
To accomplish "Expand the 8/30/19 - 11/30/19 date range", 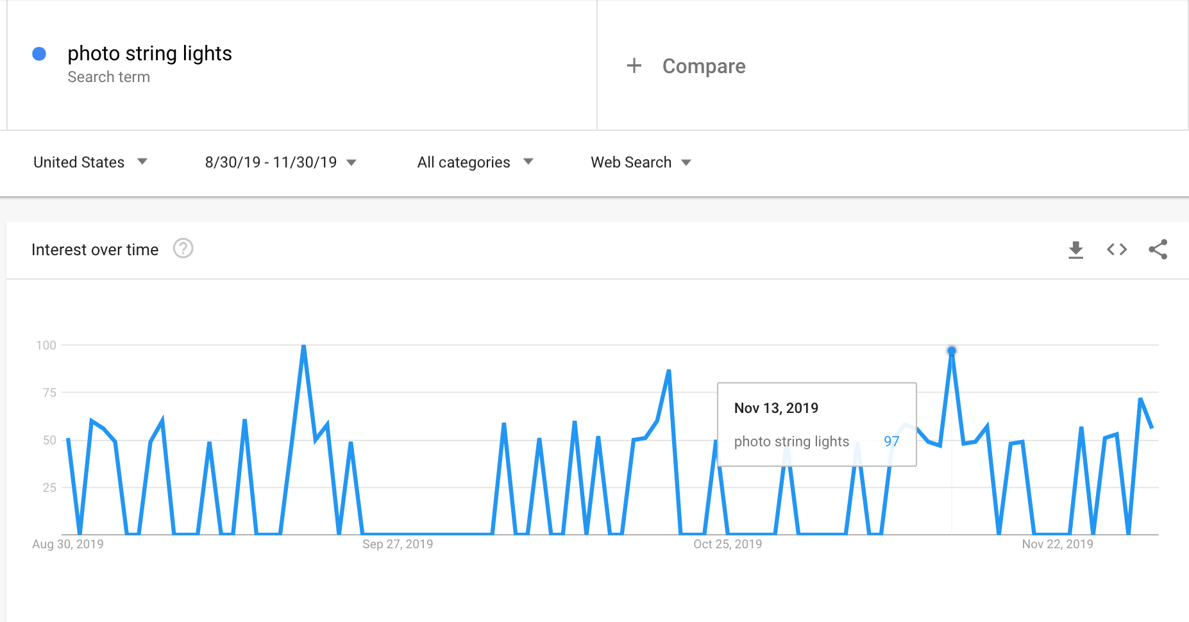I will click(x=280, y=162).
